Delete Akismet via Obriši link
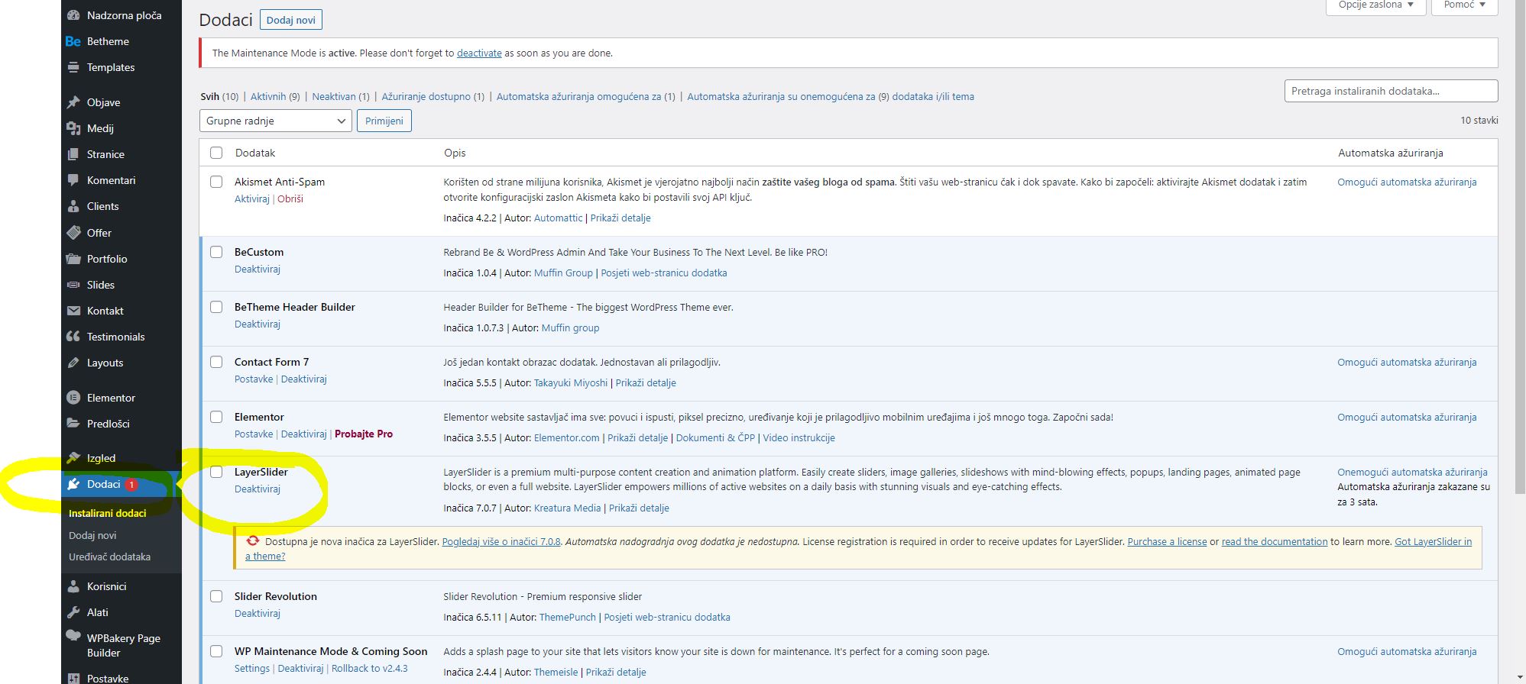The width and height of the screenshot is (1526, 684). tap(290, 198)
